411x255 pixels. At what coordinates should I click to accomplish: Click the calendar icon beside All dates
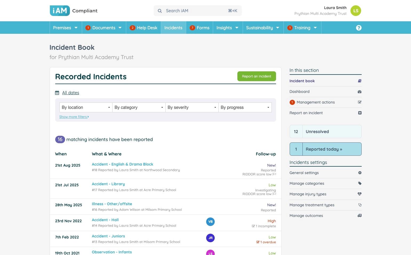(x=57, y=93)
